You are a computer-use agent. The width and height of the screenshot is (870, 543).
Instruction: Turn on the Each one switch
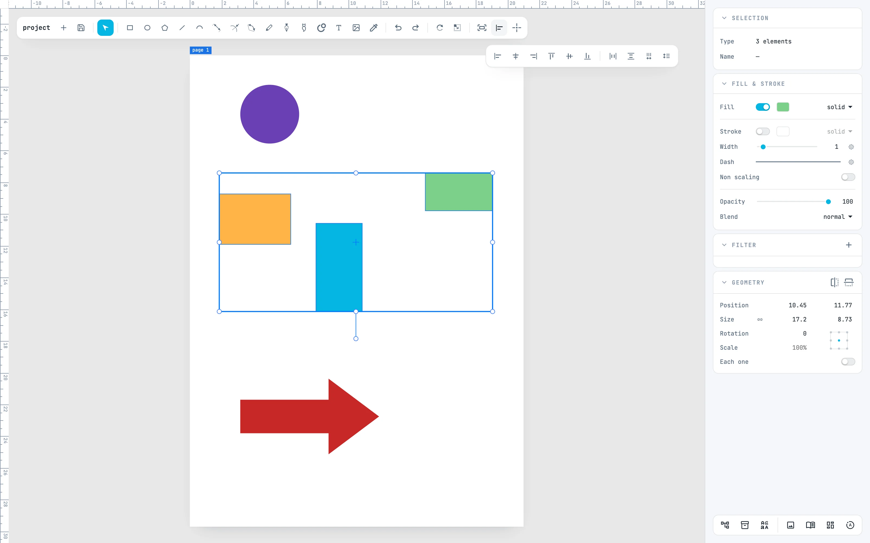pyautogui.click(x=848, y=362)
